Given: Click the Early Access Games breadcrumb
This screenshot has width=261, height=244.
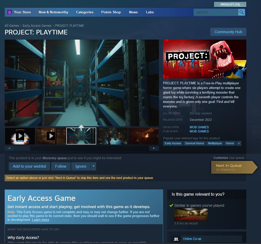Looking at the screenshot, I should coord(37,26).
